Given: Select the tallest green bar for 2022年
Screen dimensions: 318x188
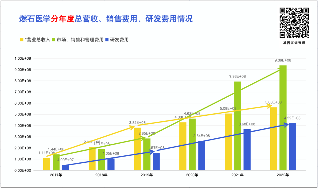Looking at the screenshot, I should (x=283, y=117).
